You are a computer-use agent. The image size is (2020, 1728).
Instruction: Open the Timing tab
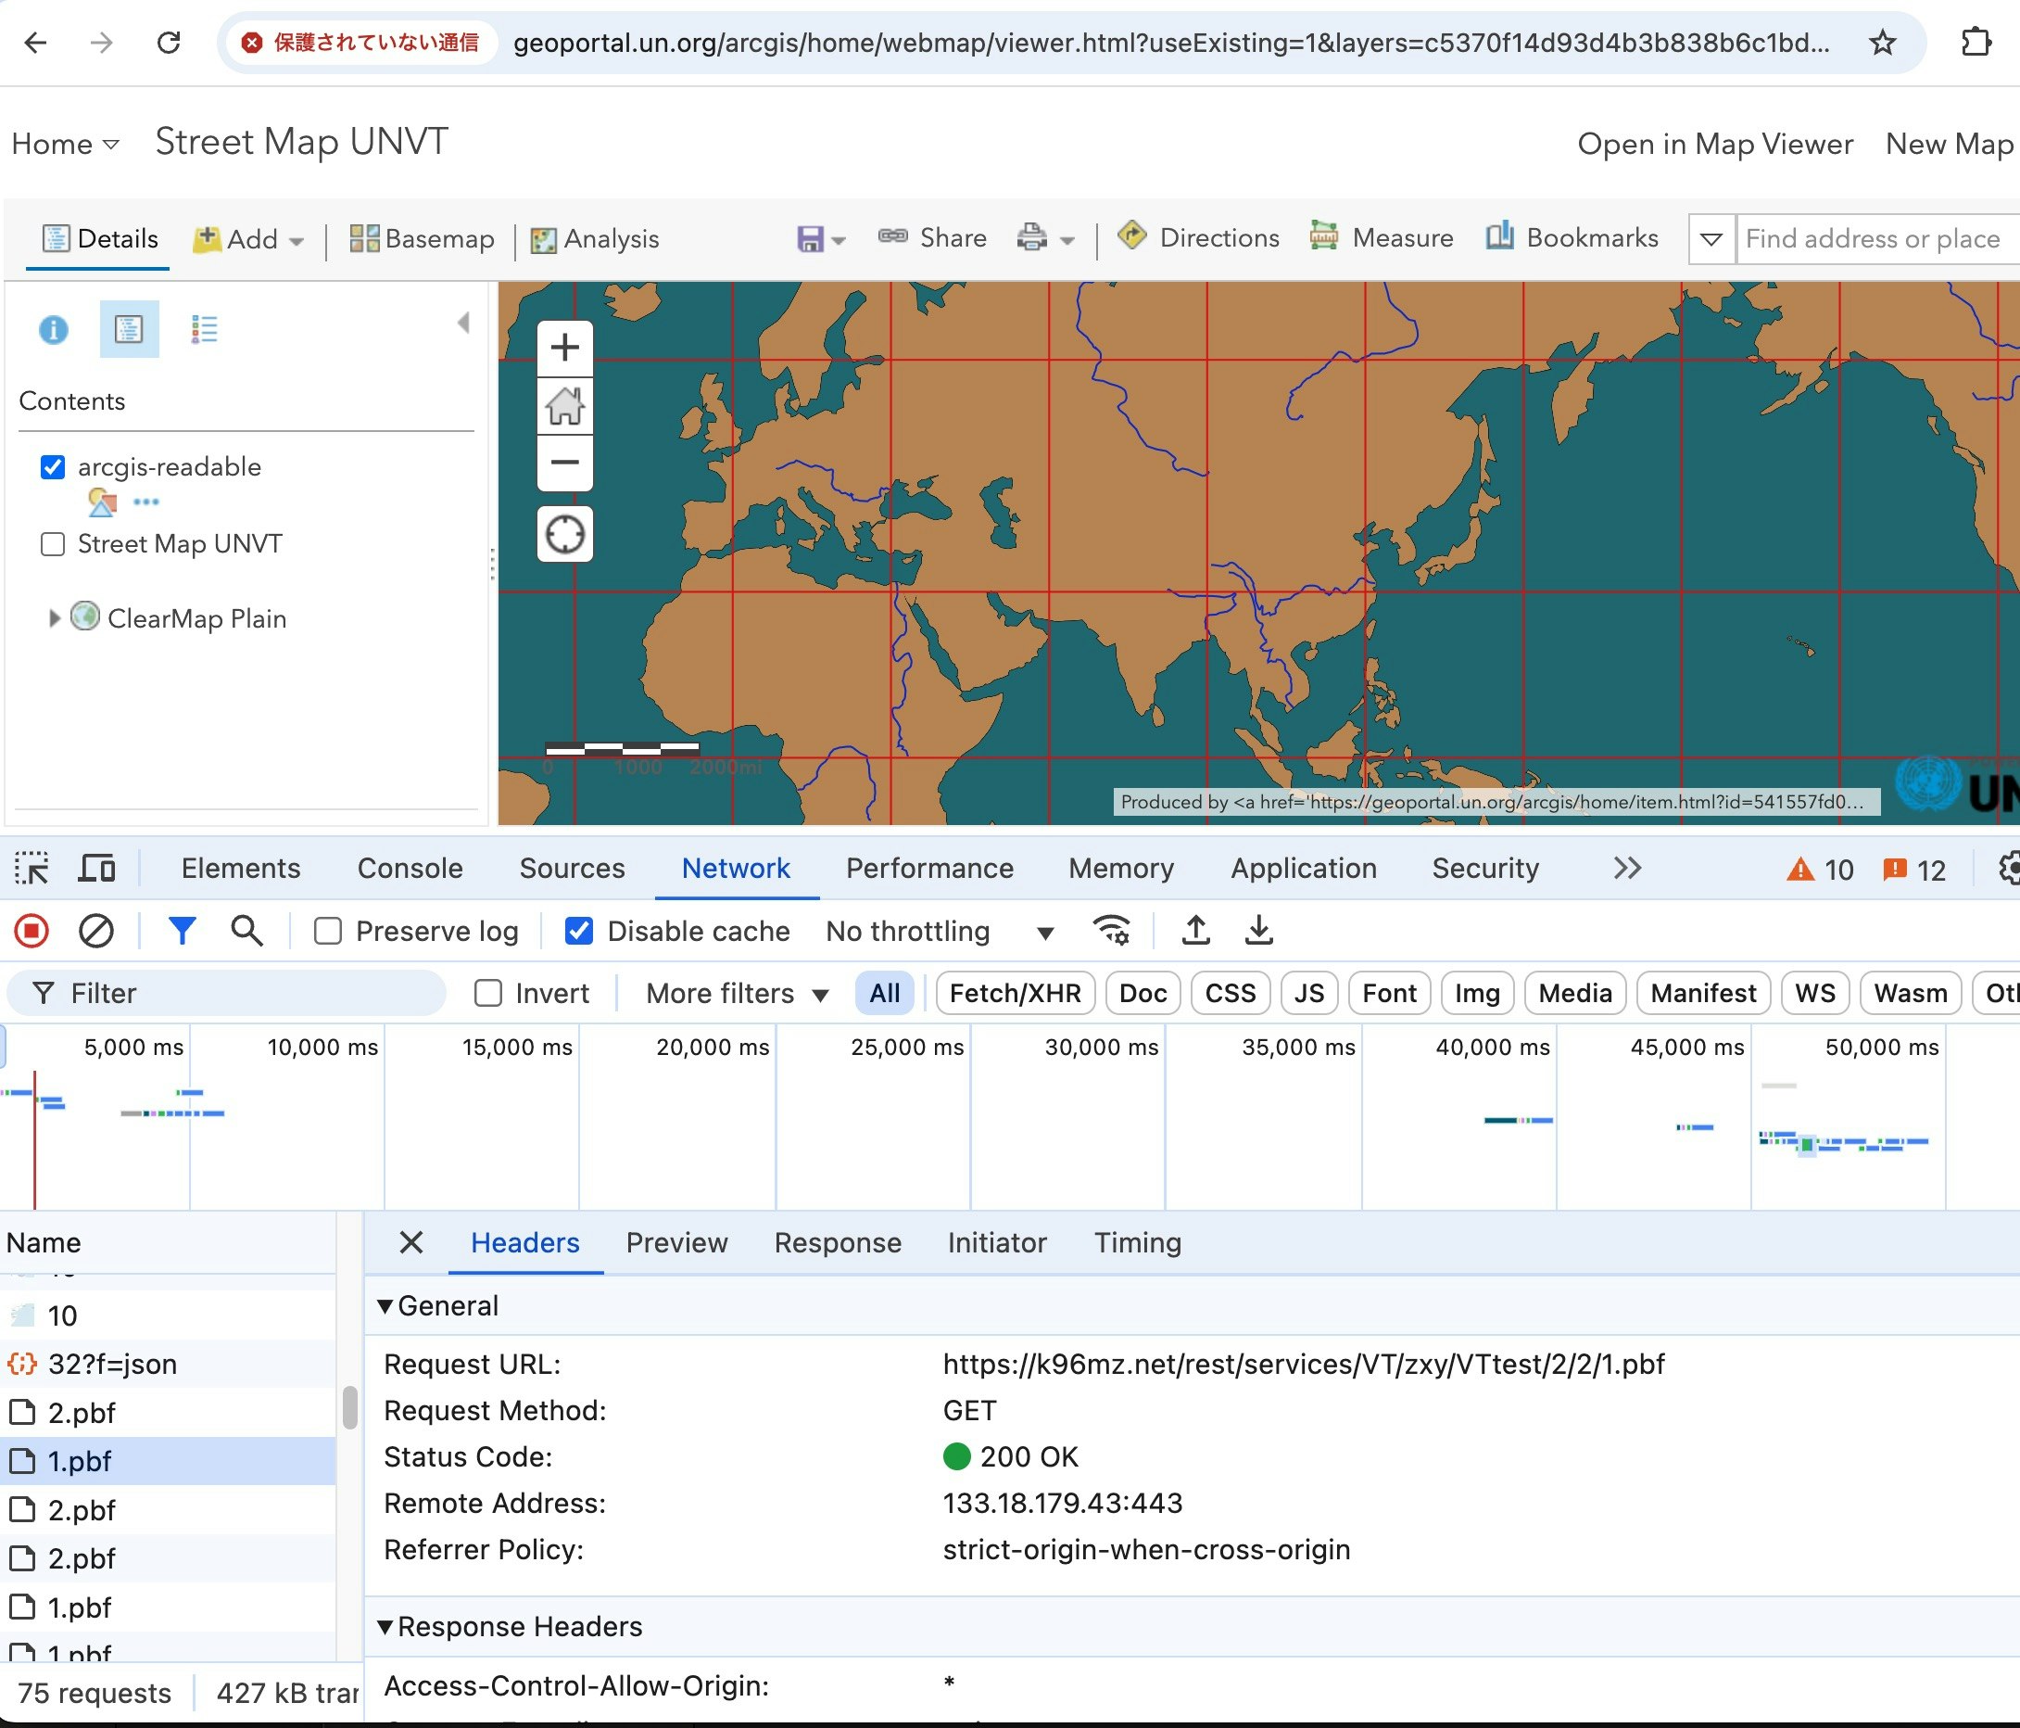tap(1137, 1242)
